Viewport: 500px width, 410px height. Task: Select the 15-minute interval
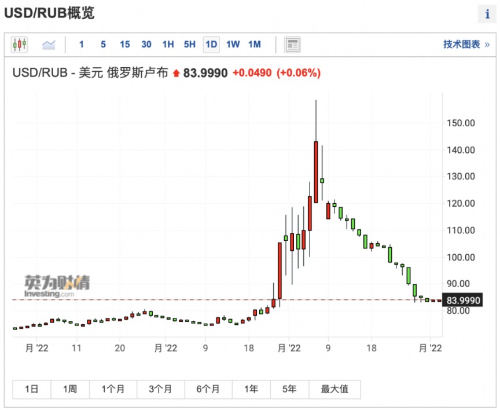pyautogui.click(x=124, y=44)
